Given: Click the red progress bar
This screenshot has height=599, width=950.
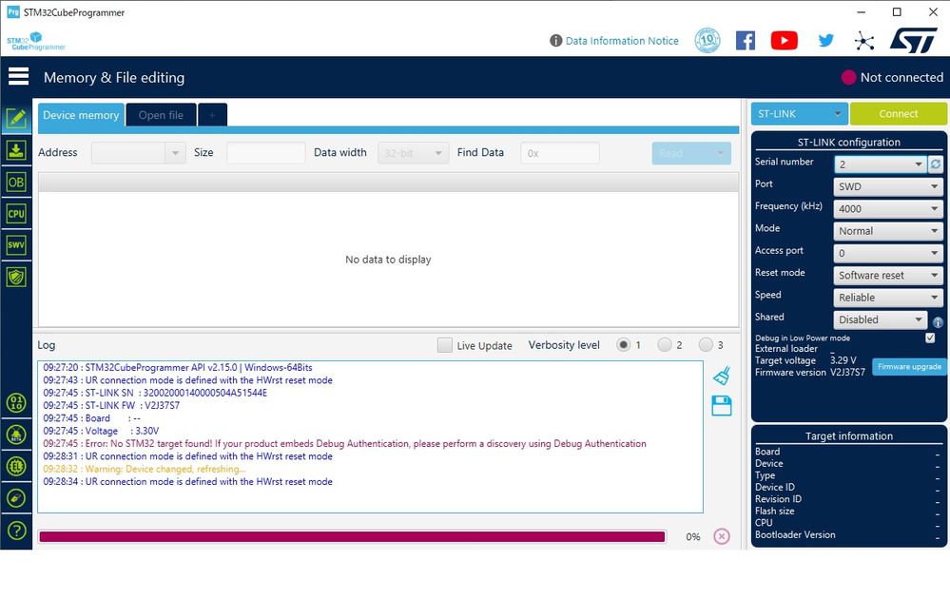Looking at the screenshot, I should [x=352, y=536].
